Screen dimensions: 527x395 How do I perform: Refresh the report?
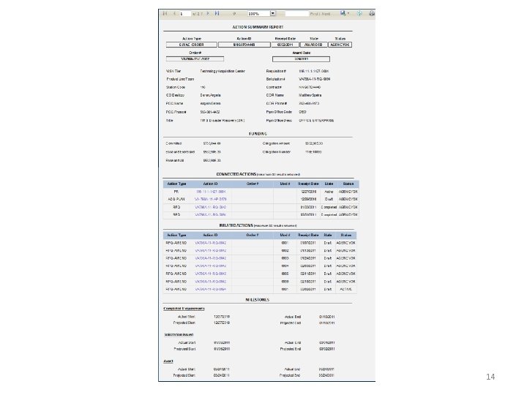pyautogui.click(x=359, y=13)
